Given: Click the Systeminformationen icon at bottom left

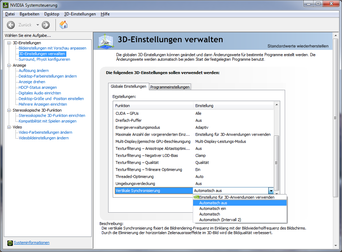Looking at the screenshot, I should (10, 243).
